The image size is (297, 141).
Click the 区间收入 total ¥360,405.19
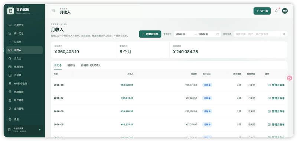point(67,52)
